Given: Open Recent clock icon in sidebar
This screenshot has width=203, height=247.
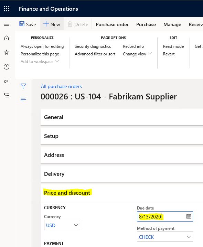Looking at the screenshot, I should coord(7,67).
